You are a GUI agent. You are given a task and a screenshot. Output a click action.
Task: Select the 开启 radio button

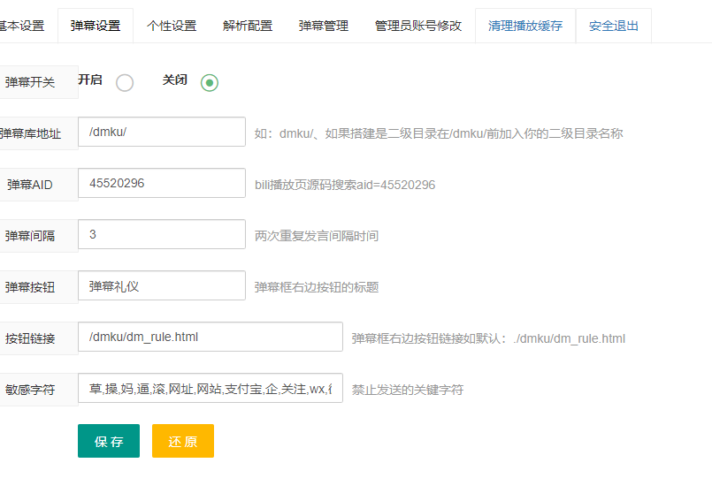pos(125,83)
